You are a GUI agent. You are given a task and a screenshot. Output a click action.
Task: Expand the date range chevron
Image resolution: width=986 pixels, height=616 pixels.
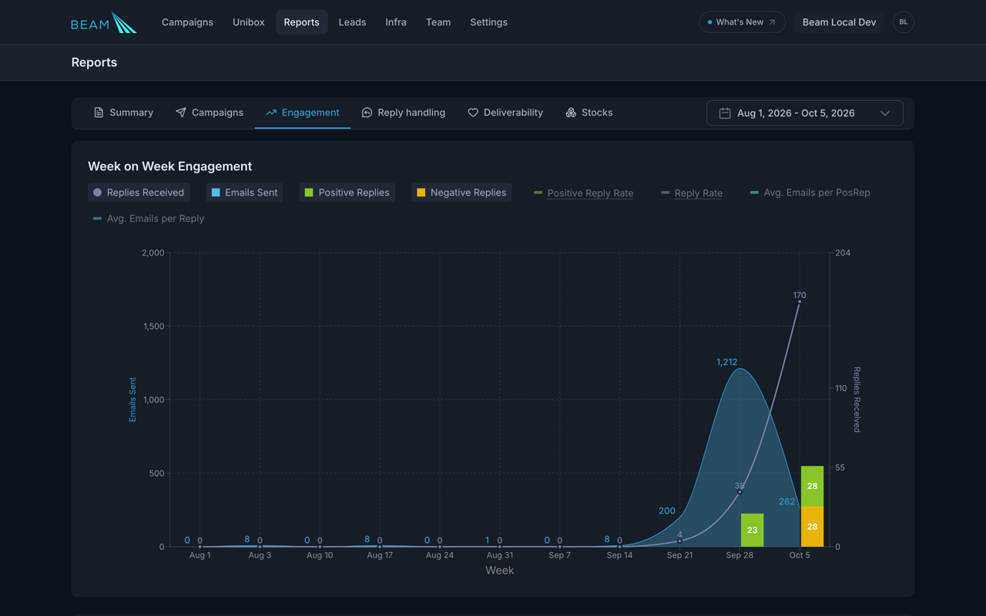pyautogui.click(x=885, y=113)
